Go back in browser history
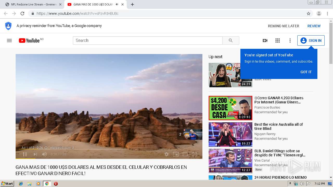 6,14
